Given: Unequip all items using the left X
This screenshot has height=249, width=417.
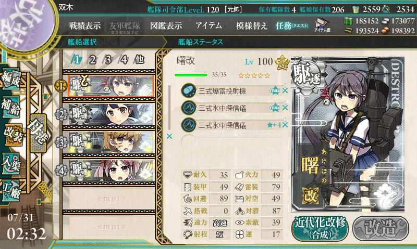Looking at the screenshot, I should point(169,136).
